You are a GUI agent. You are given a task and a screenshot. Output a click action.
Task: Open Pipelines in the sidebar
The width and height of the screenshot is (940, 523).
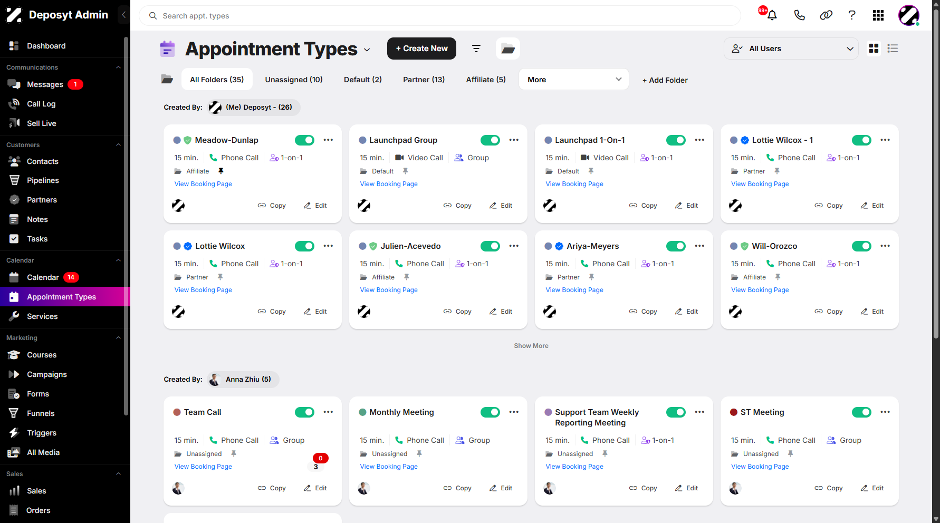point(43,180)
